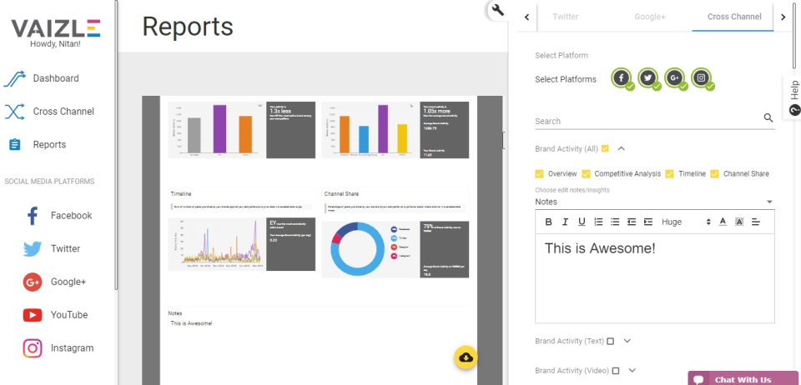
Task: Switch to the Twitter tab
Action: [566, 16]
